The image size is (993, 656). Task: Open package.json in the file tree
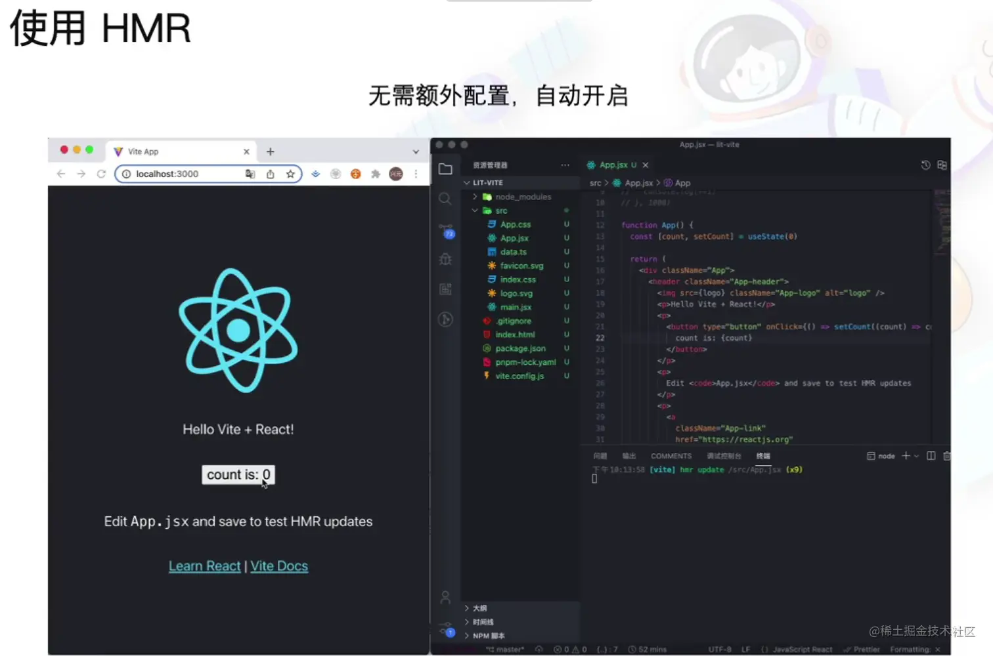click(x=520, y=348)
